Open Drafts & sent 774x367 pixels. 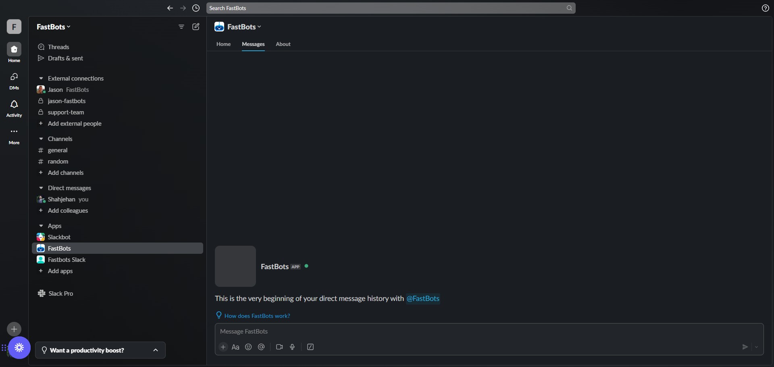pos(117,58)
